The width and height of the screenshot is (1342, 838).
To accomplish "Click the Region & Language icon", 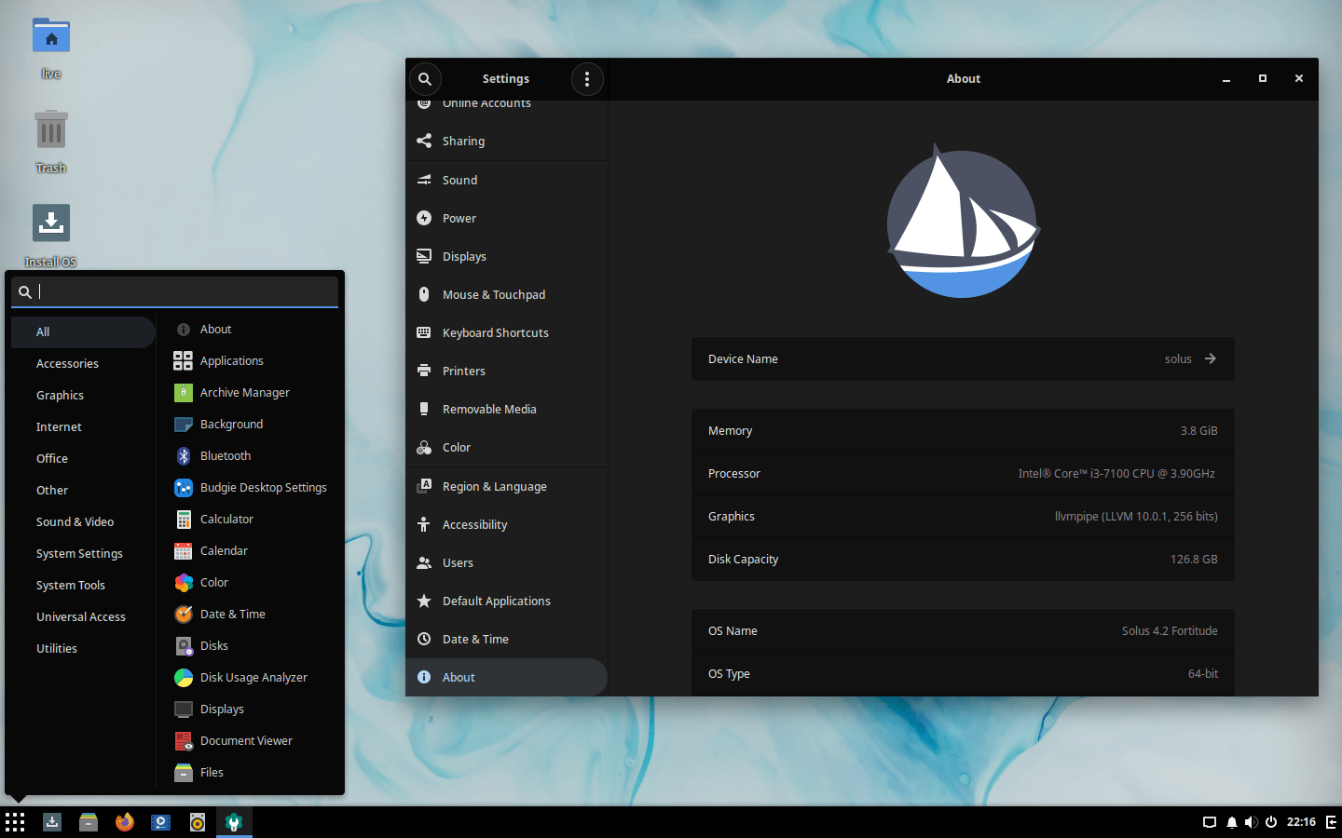I will click(424, 486).
